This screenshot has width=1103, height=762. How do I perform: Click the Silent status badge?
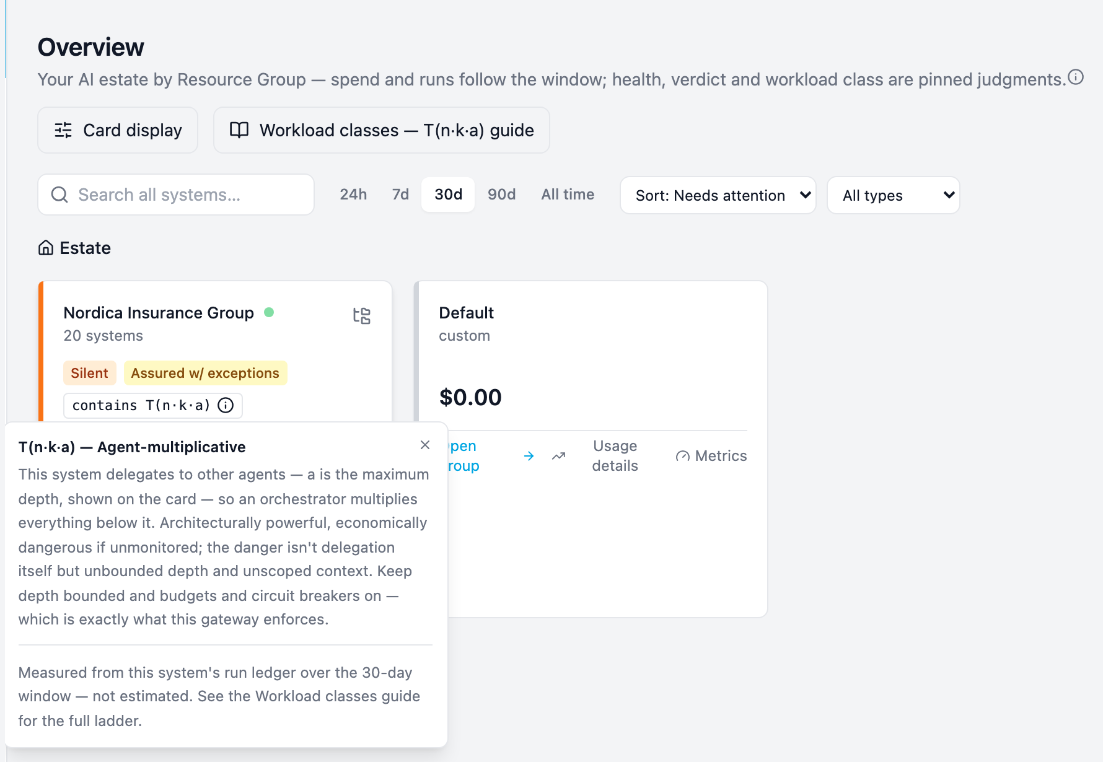tap(89, 373)
